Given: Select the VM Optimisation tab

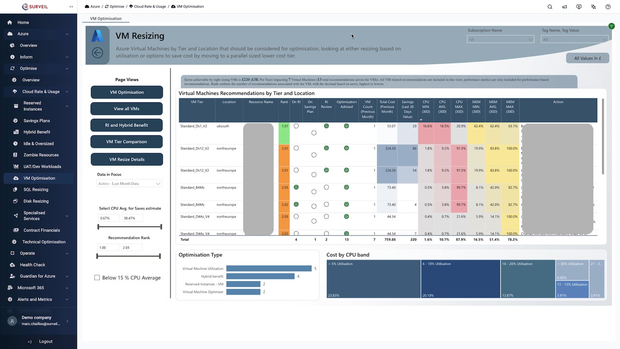Looking at the screenshot, I should pos(106,19).
